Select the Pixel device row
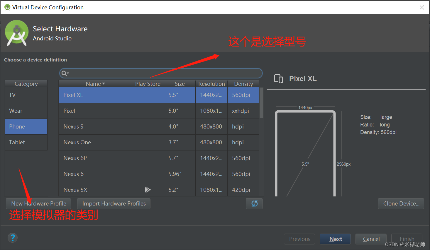 point(159,111)
